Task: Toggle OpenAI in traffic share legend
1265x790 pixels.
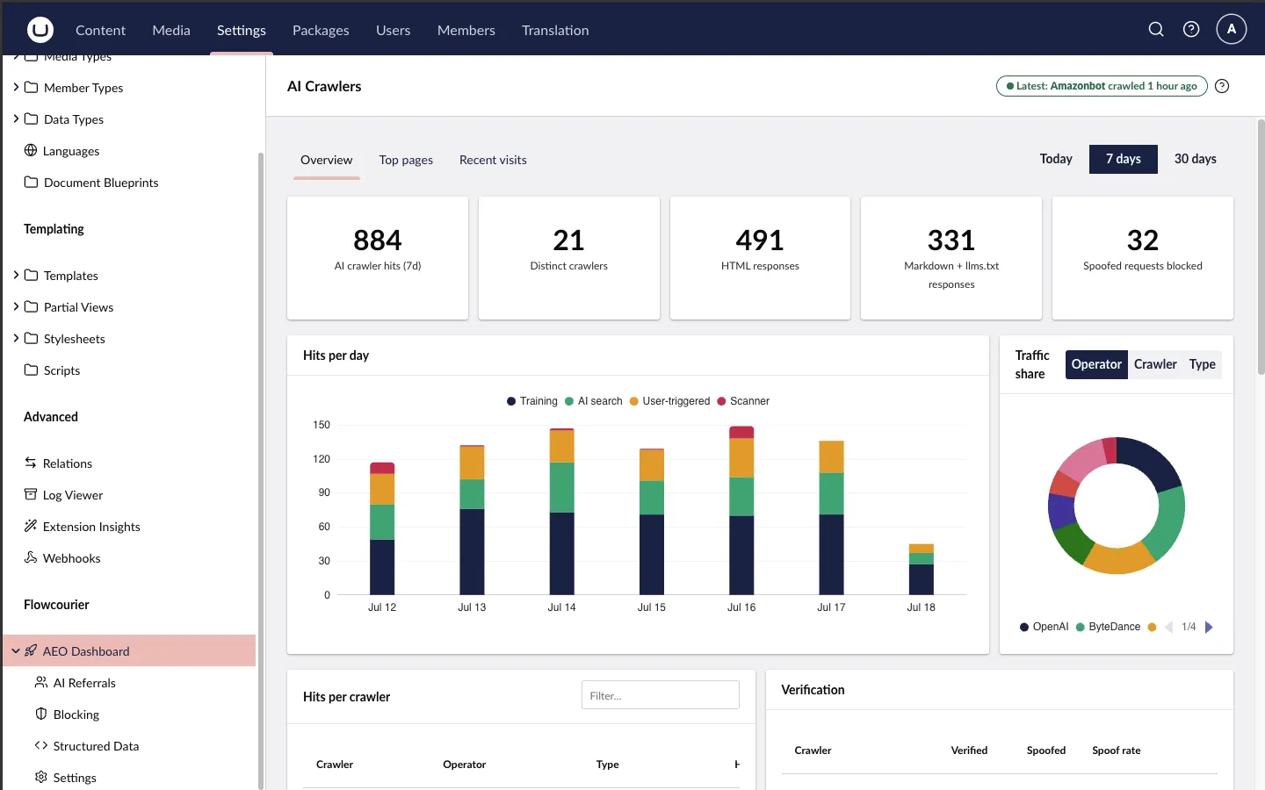Action: click(x=1045, y=627)
